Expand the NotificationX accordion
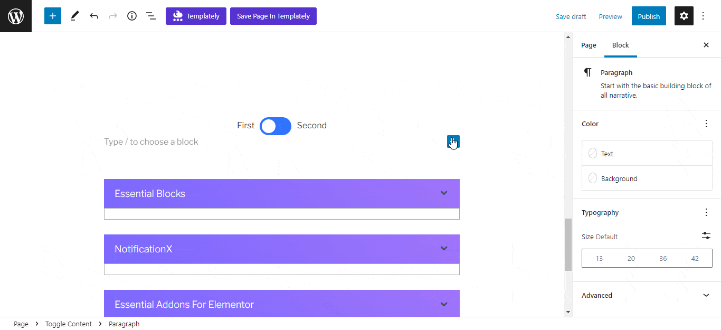 (x=444, y=249)
